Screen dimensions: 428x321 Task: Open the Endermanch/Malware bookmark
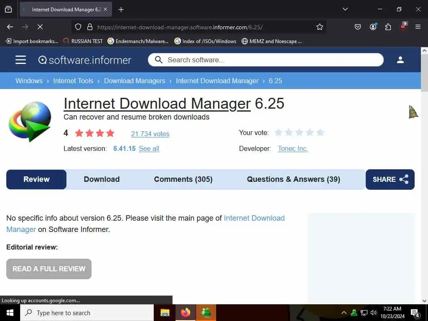point(138,41)
